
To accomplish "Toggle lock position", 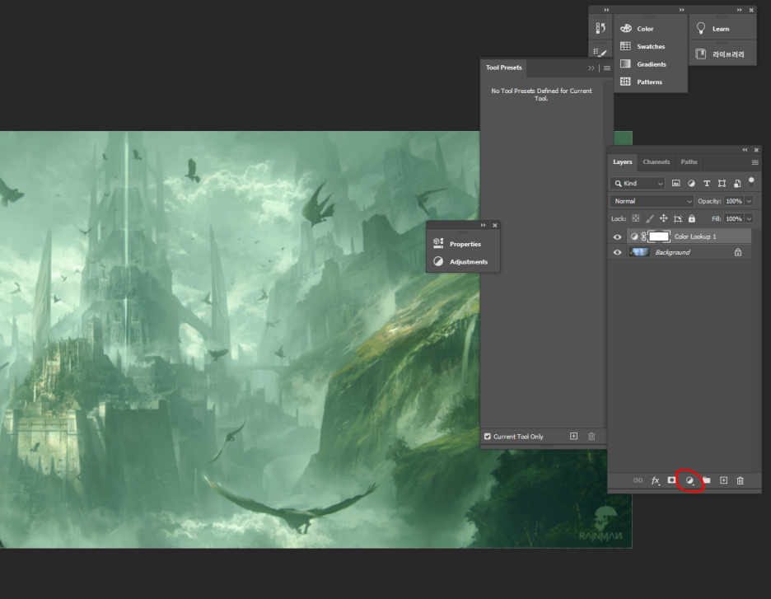I will [x=663, y=218].
